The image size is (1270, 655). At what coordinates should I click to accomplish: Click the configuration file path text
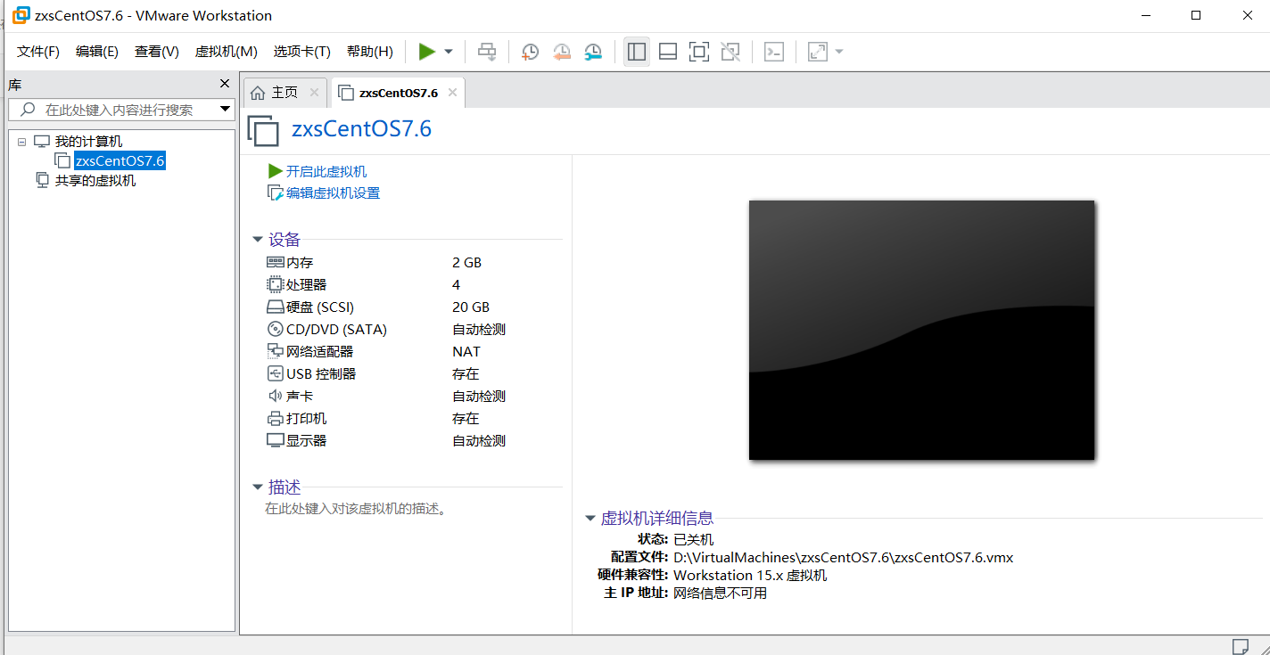pos(843,557)
